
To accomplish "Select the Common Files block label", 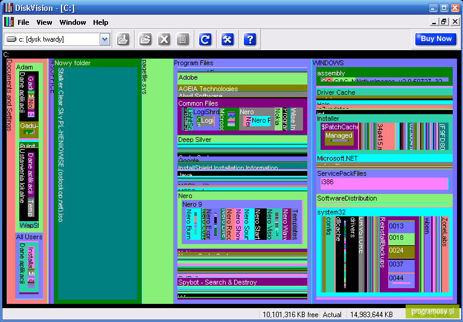I will pyautogui.click(x=198, y=103).
